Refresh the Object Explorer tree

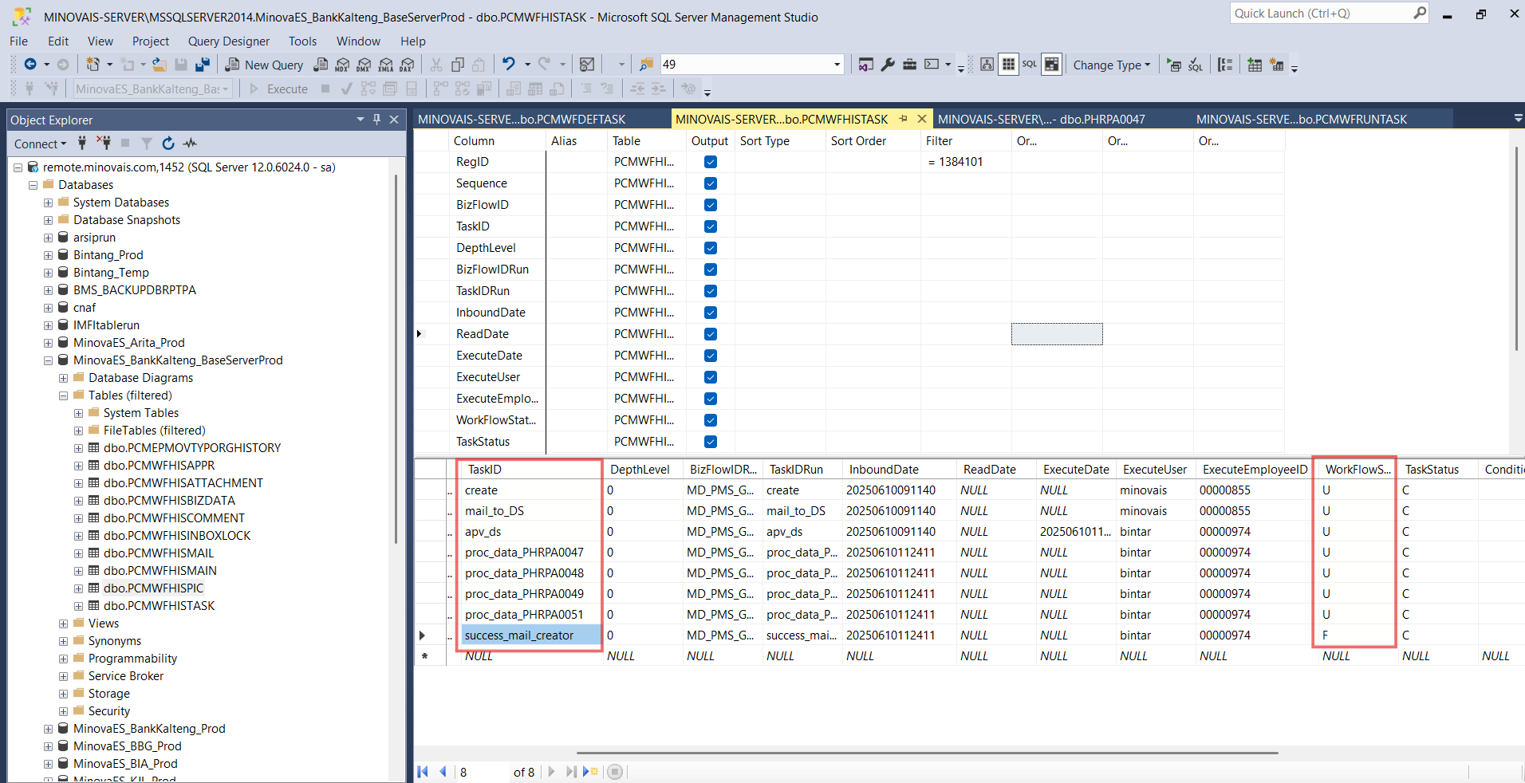tap(168, 144)
